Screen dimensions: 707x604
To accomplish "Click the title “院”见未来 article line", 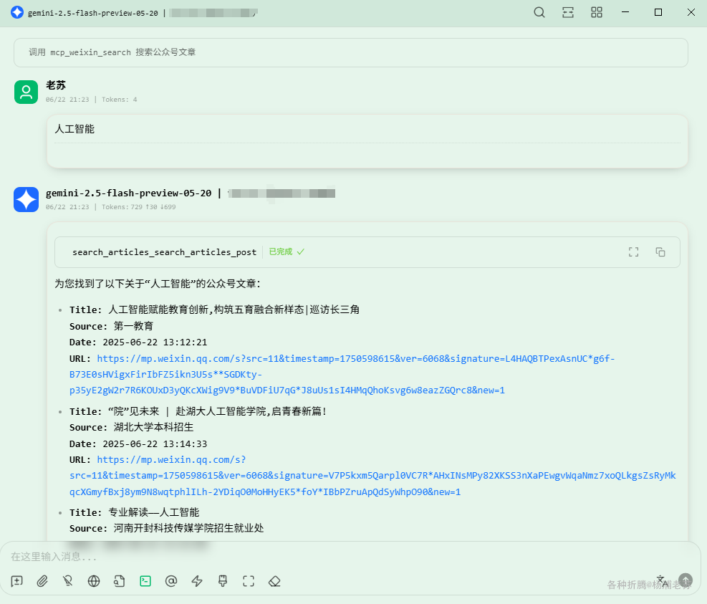I will (217, 411).
